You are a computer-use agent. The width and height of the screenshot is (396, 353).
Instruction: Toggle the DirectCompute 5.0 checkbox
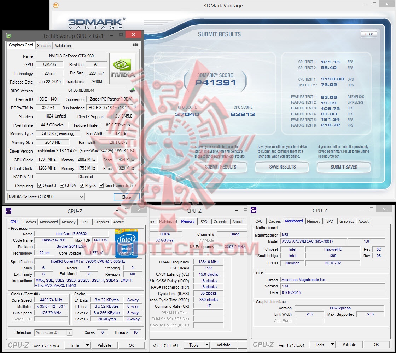(x=101, y=185)
